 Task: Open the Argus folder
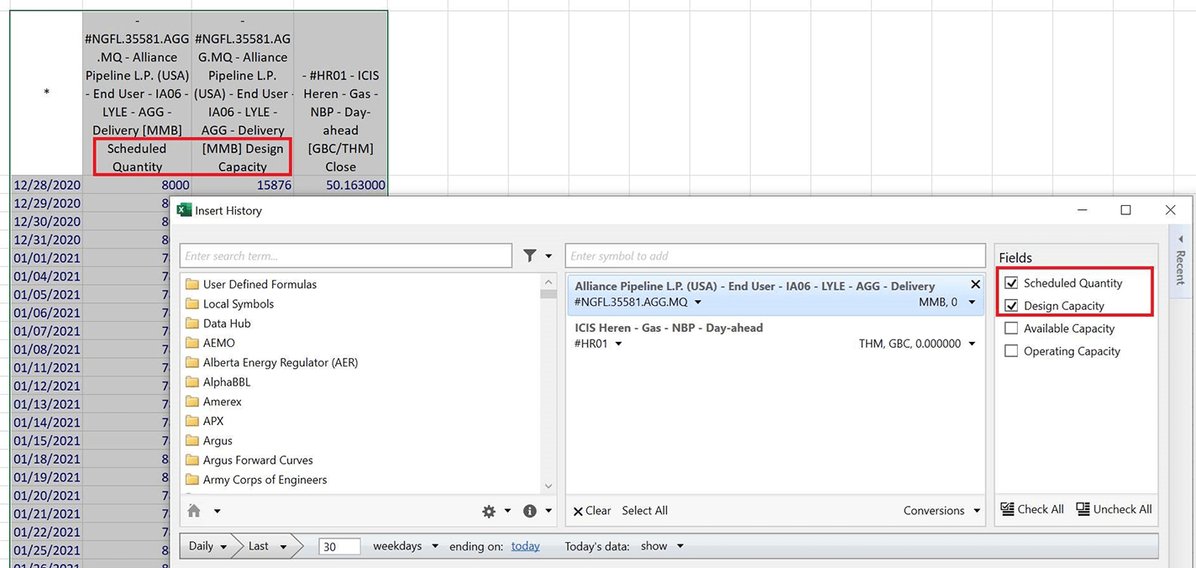[x=209, y=440]
